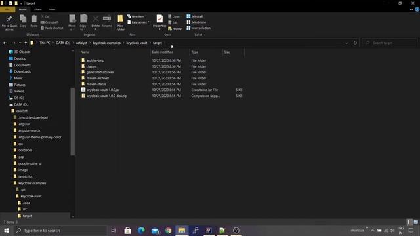This screenshot has width=420, height=236.
Task: Open the Move to menu
Action: point(72,23)
